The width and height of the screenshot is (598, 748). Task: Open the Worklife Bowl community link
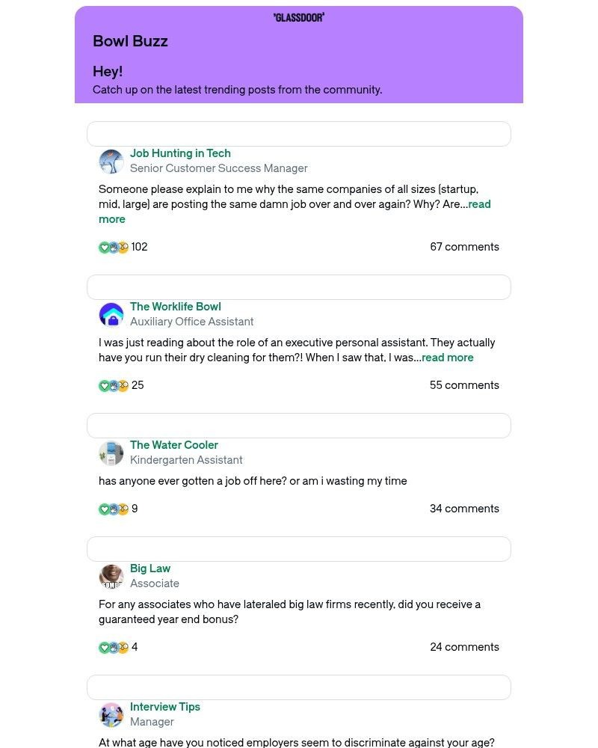(x=176, y=307)
